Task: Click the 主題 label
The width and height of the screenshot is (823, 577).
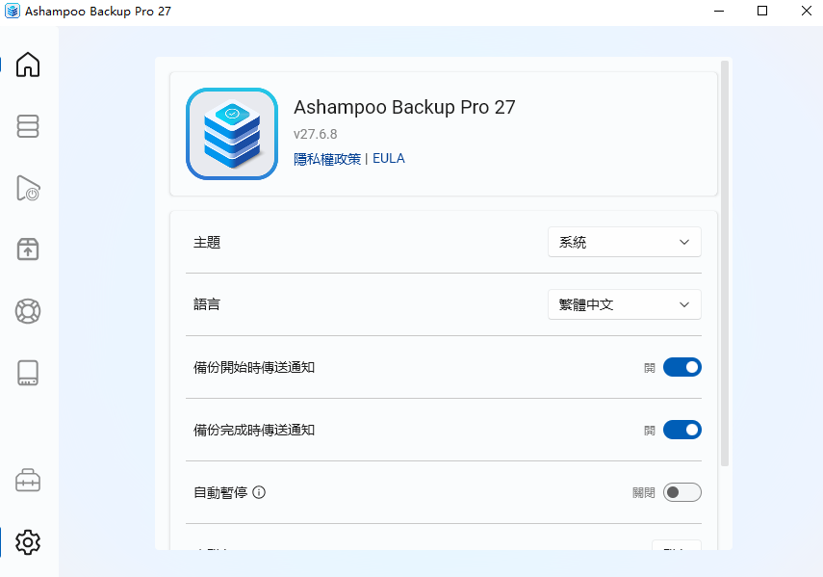Action: pos(207,242)
